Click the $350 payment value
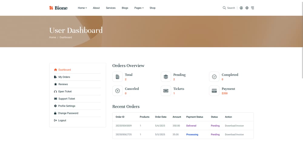The height and width of the screenshot is (149, 303). pyautogui.click(x=225, y=93)
